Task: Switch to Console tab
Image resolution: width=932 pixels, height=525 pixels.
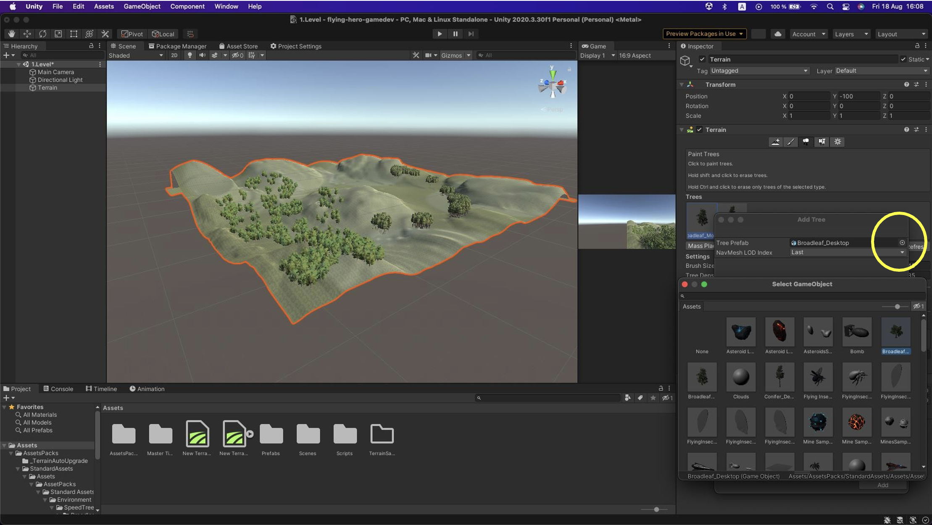Action: click(x=58, y=389)
